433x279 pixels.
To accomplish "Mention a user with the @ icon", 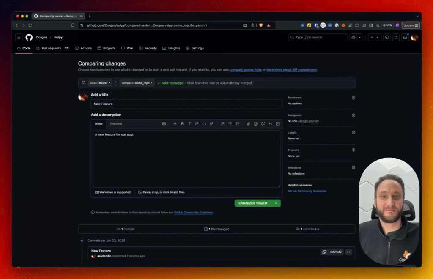I will tap(256, 124).
